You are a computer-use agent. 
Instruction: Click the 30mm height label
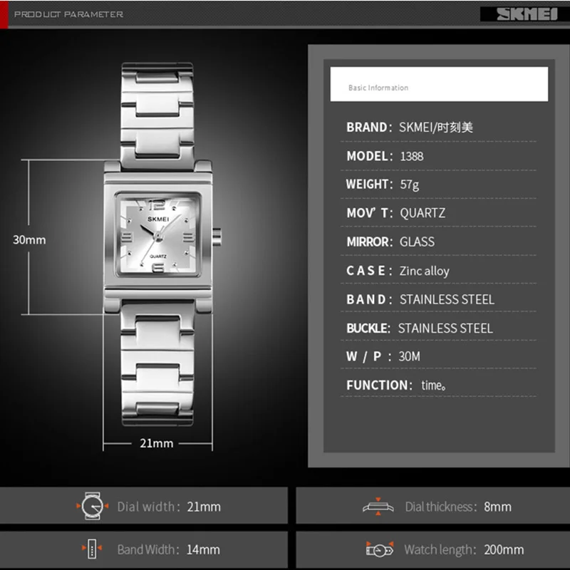[x=29, y=239]
